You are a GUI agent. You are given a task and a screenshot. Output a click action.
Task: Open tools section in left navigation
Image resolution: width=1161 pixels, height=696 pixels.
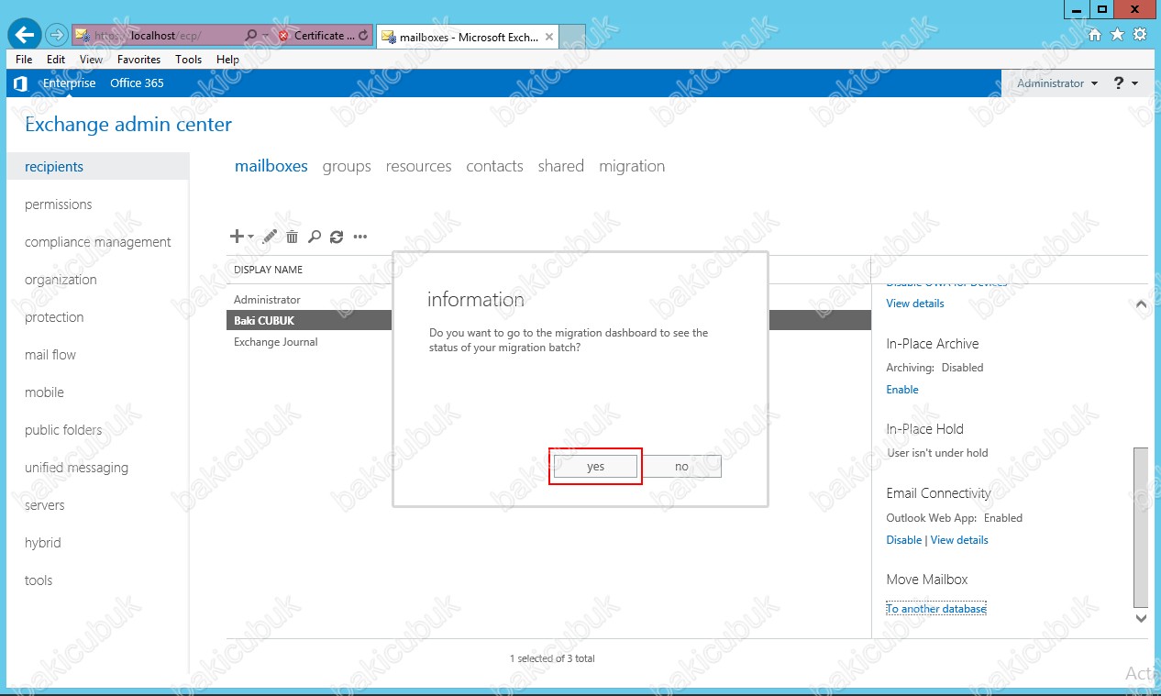tap(39, 580)
